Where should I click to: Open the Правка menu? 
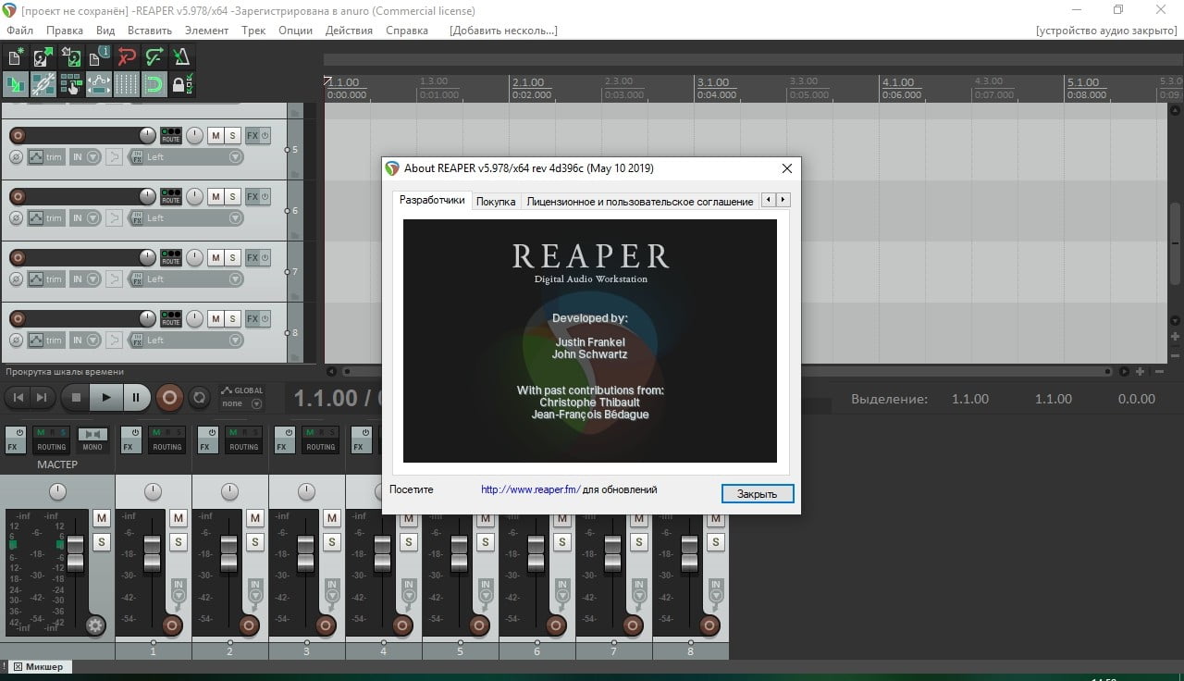click(x=65, y=31)
